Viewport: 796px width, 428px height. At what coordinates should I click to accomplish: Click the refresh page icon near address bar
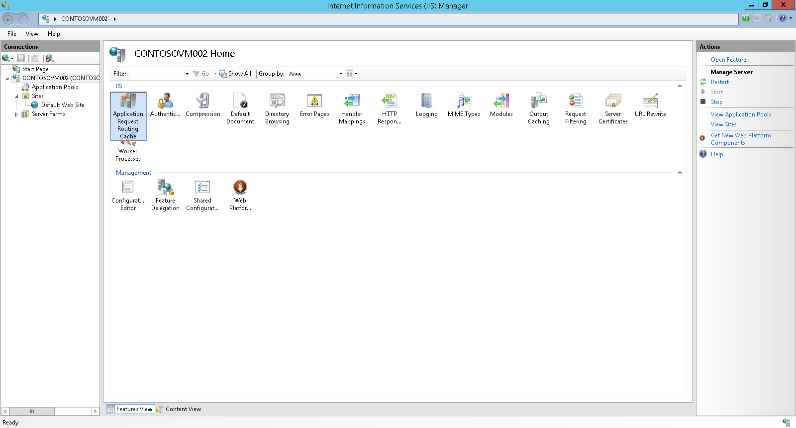(x=745, y=18)
